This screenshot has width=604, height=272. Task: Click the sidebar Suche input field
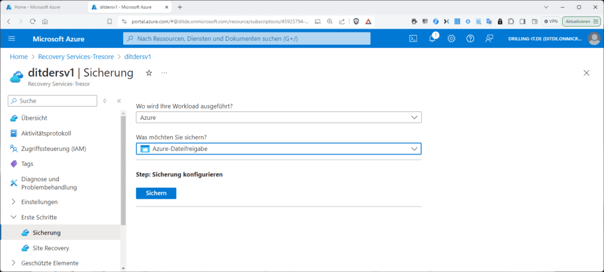(x=52, y=101)
